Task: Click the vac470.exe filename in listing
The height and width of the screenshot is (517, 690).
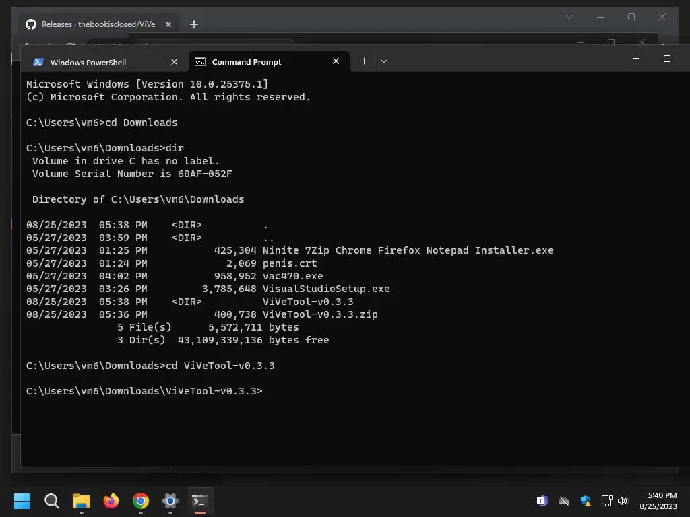Action: 292,276
